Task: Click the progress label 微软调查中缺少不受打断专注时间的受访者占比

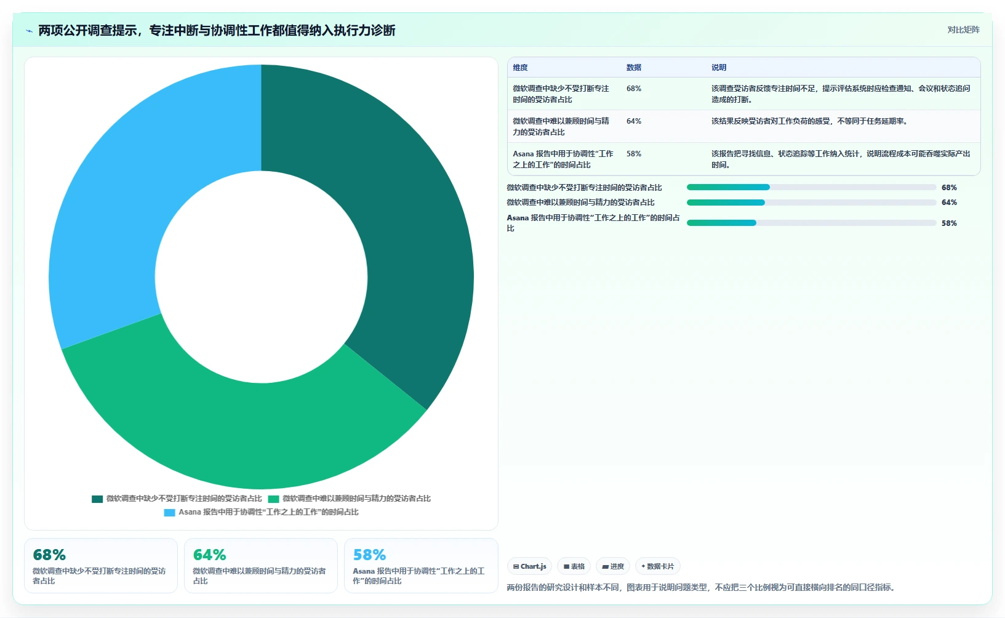Action: (x=584, y=188)
